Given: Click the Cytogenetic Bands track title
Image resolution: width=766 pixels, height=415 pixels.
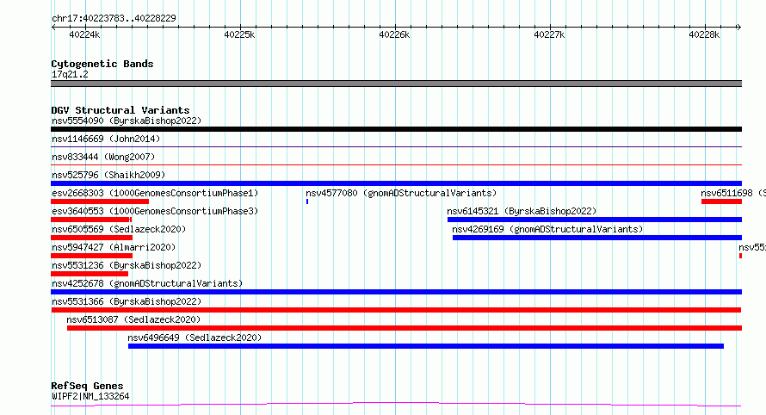Looking at the screenshot, I should (x=102, y=64).
